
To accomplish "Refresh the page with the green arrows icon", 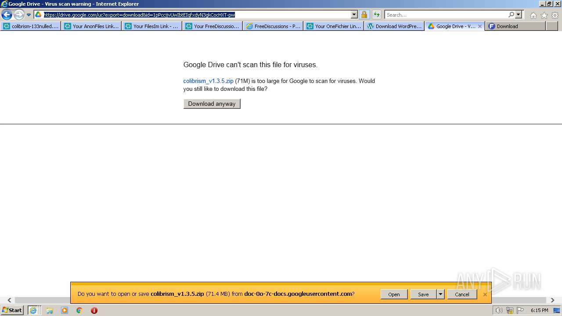I will tap(377, 14).
